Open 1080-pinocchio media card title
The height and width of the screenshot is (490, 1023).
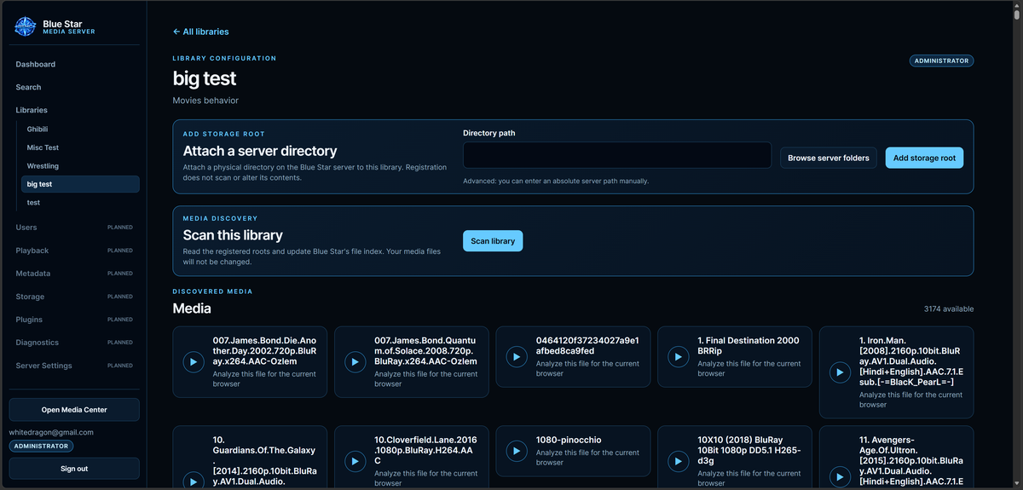(x=569, y=441)
